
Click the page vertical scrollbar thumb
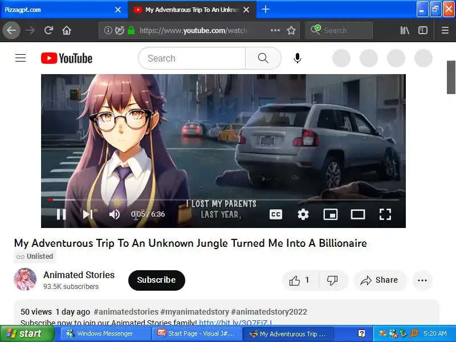[x=451, y=78]
